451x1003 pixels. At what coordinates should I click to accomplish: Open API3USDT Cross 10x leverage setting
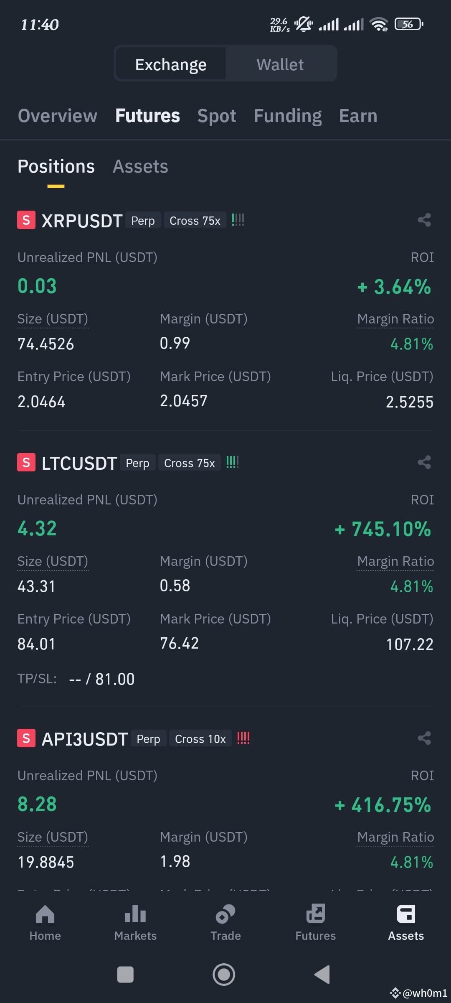coord(200,738)
